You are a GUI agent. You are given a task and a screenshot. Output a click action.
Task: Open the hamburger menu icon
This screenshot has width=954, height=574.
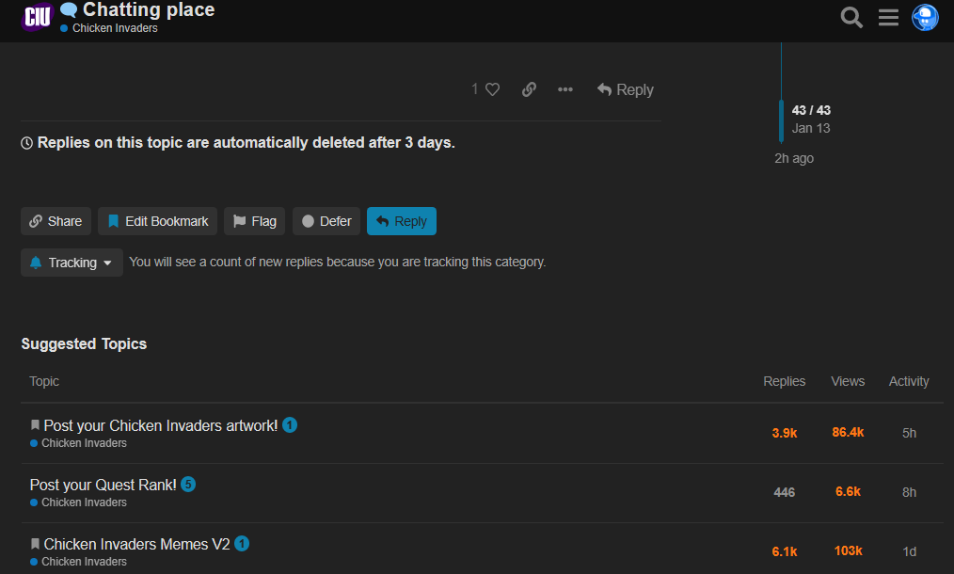[888, 18]
